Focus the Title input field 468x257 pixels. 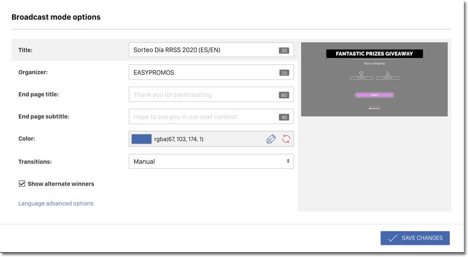211,50
